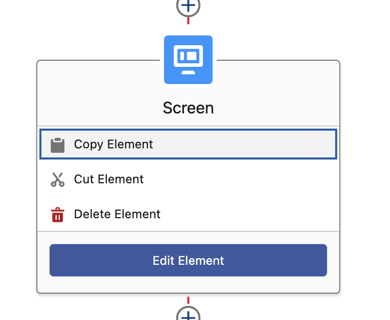The height and width of the screenshot is (320, 390).
Task: Click the red trash can icon
Action: pos(58,215)
